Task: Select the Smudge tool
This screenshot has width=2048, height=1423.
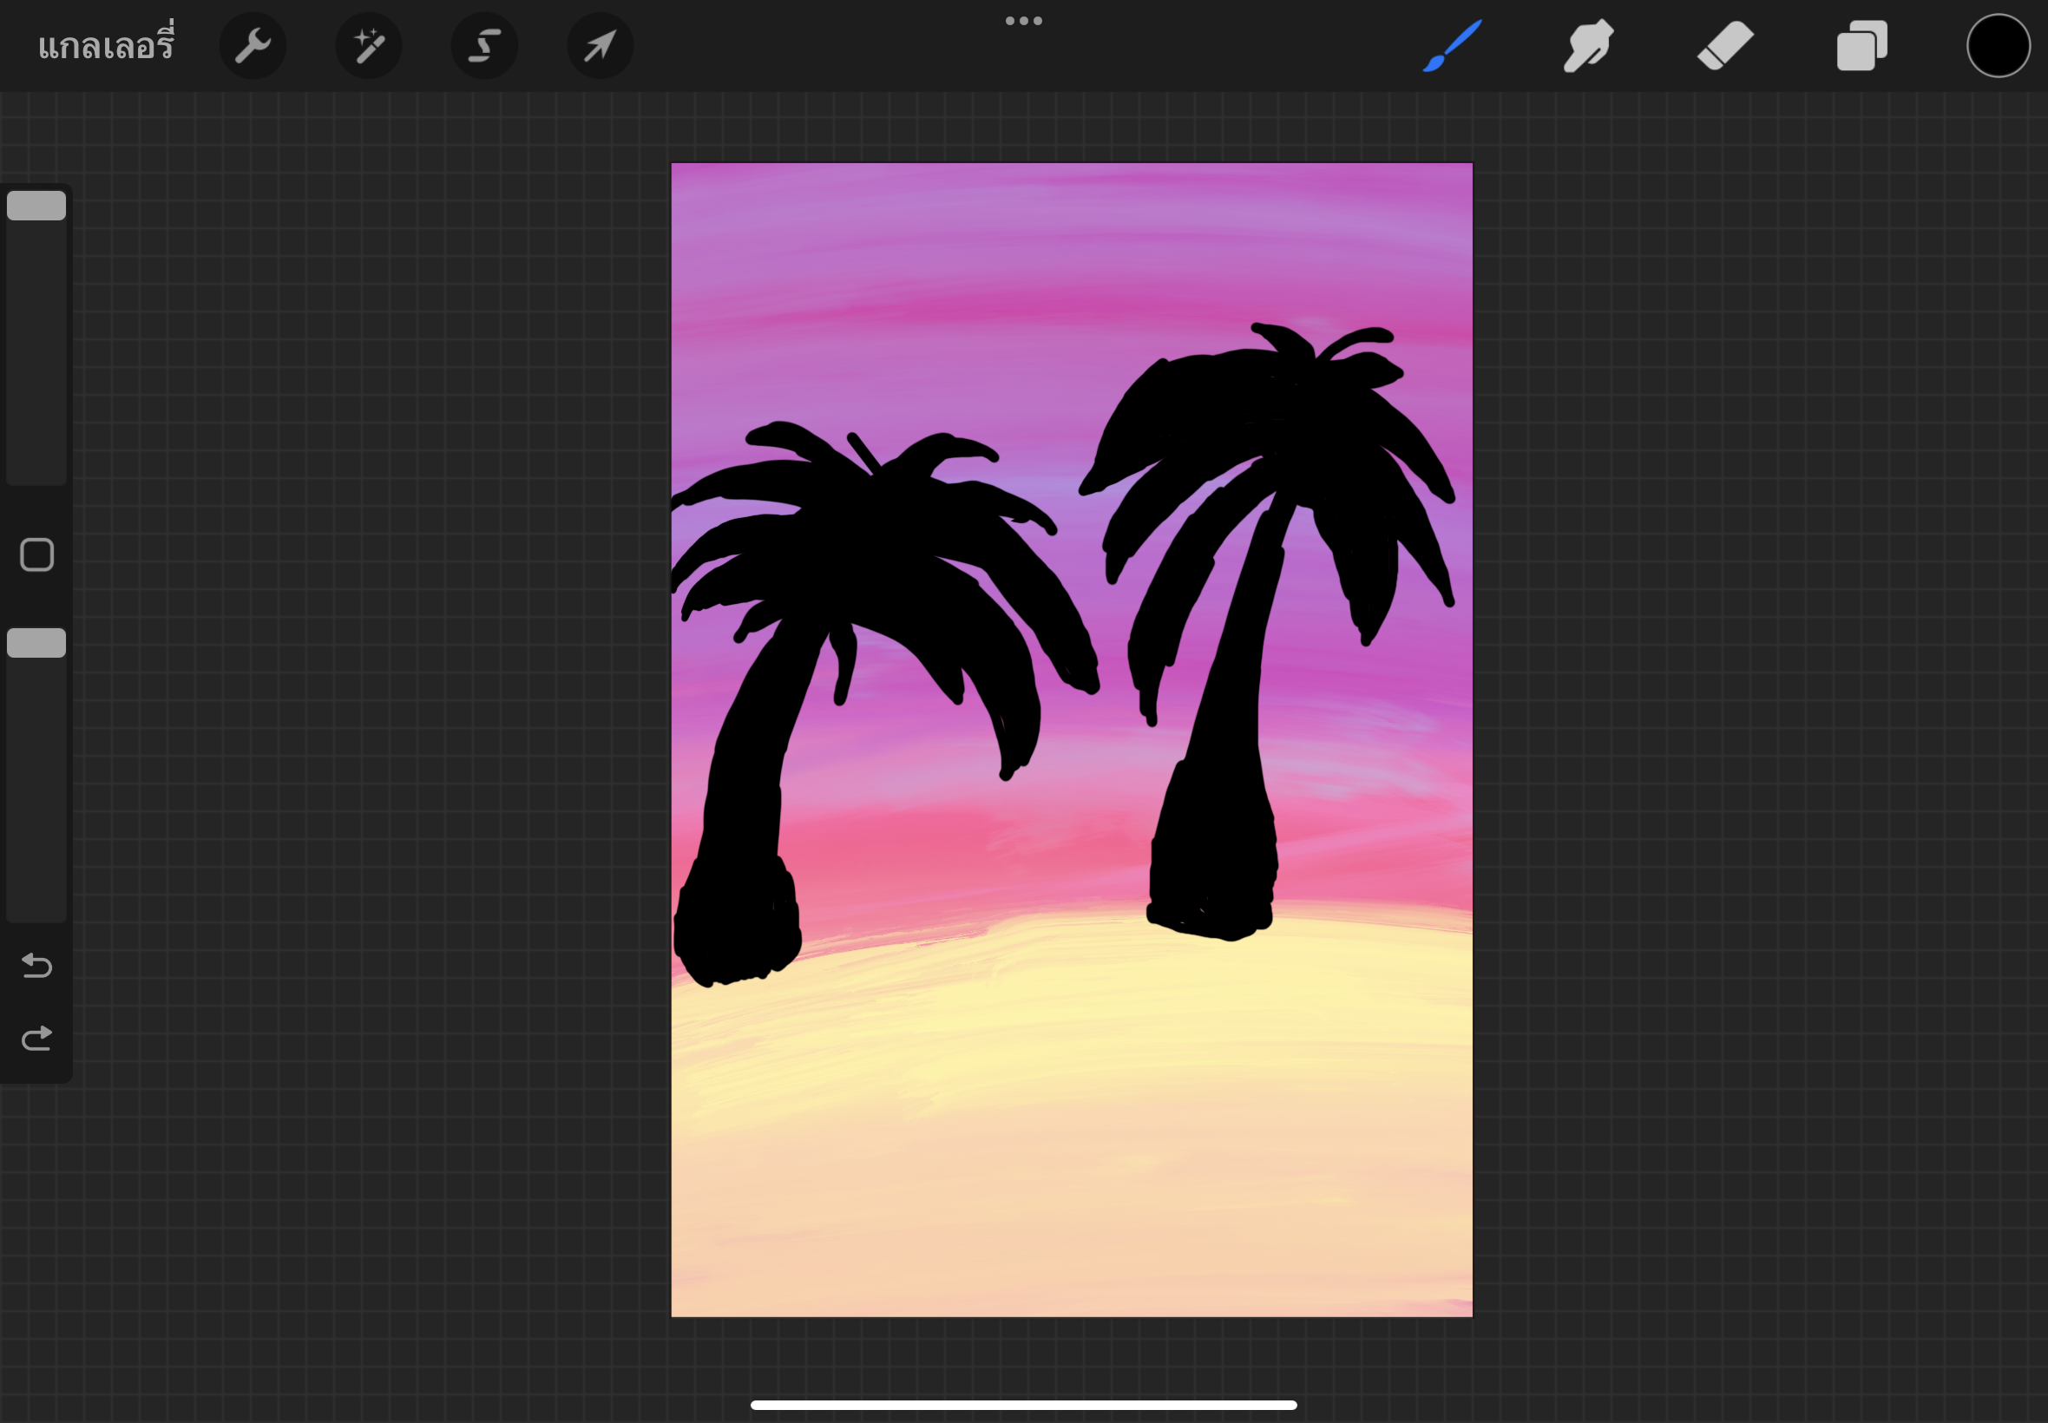Action: click(x=1588, y=44)
